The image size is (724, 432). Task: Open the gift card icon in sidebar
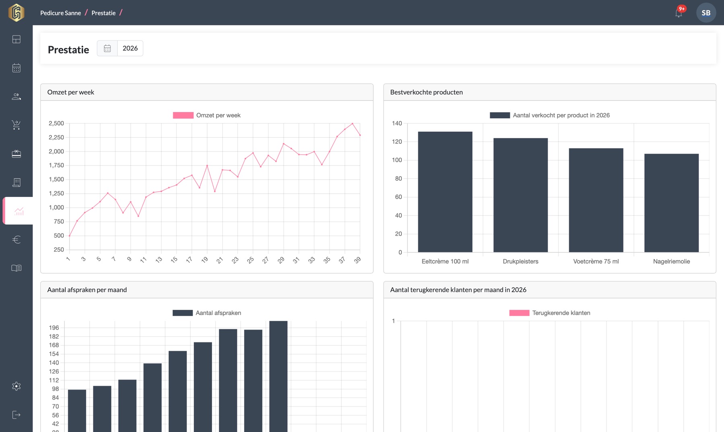[x=16, y=154]
